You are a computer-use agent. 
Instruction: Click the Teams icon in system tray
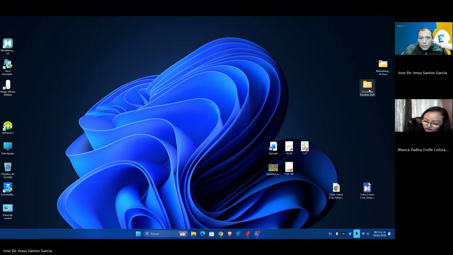tap(330, 234)
